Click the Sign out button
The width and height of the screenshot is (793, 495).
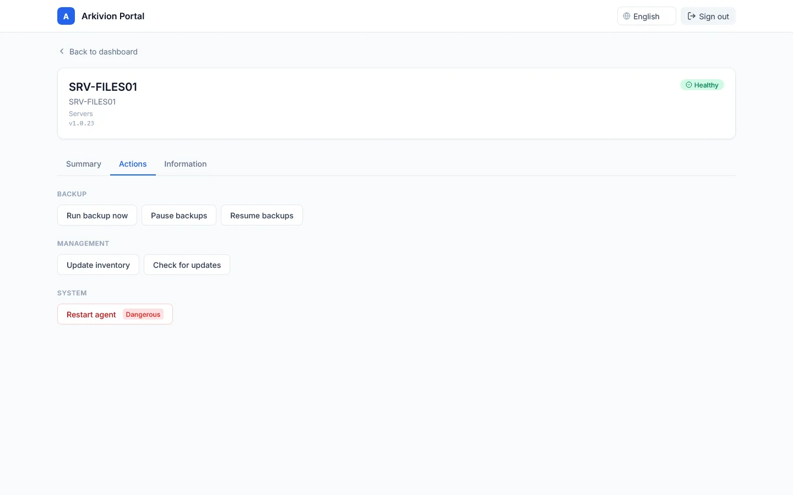click(x=708, y=16)
